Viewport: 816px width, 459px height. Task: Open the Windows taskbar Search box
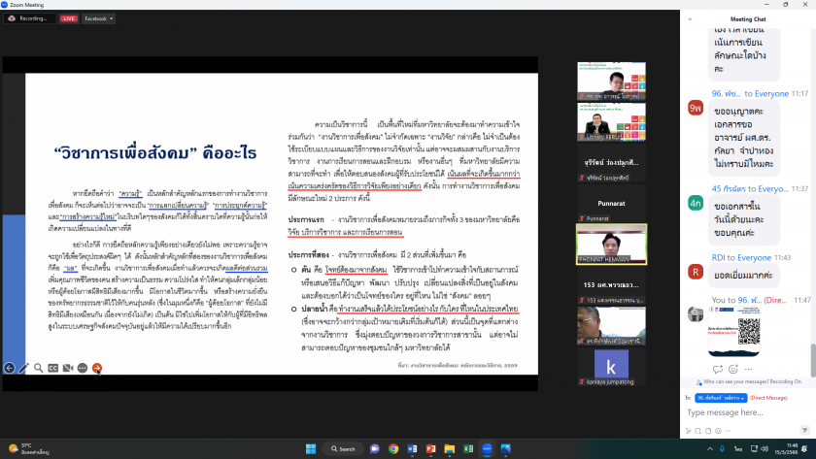pyautogui.click(x=342, y=448)
